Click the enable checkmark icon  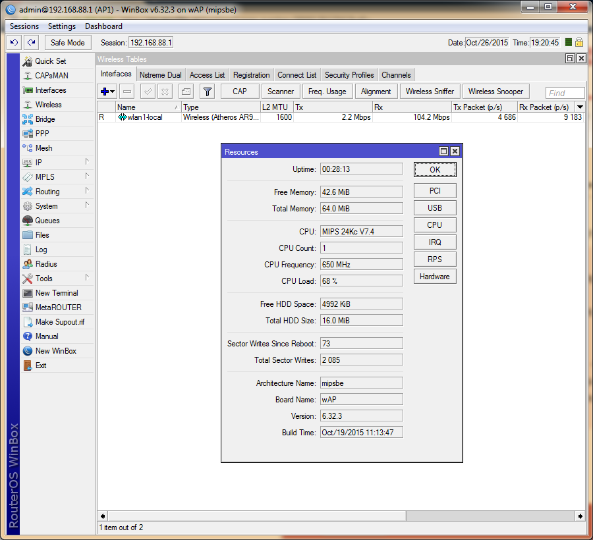[x=148, y=92]
